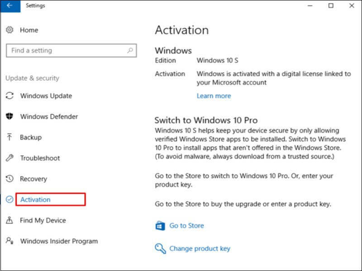The height and width of the screenshot is (271, 362).
Task: Switch to the Recovery section
Action: click(x=33, y=179)
